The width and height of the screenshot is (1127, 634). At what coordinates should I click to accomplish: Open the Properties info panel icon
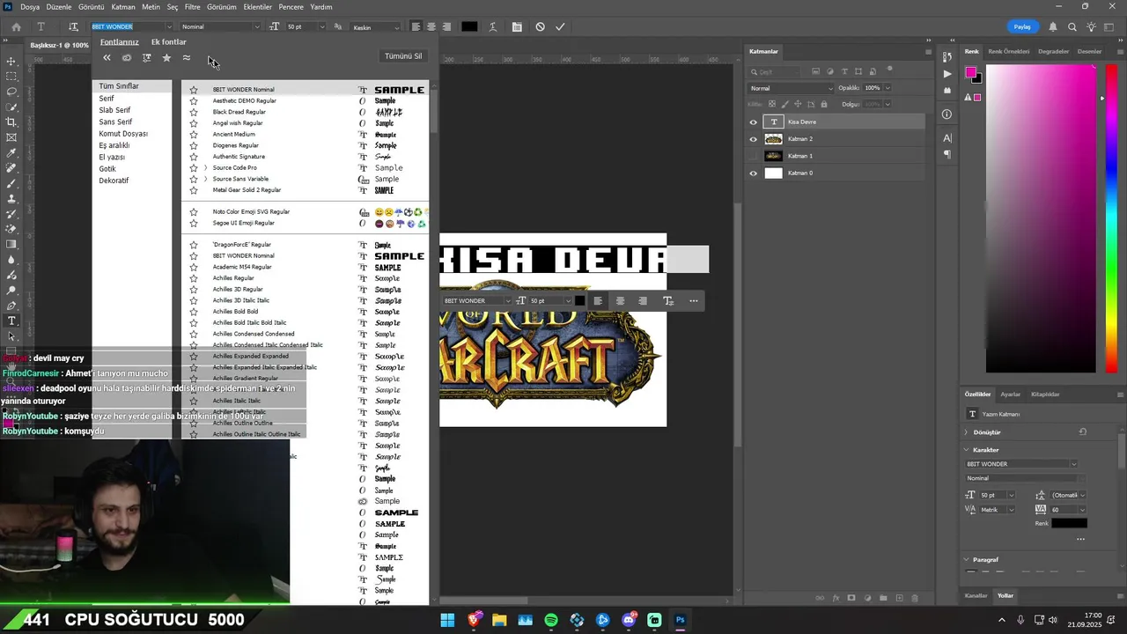click(947, 114)
